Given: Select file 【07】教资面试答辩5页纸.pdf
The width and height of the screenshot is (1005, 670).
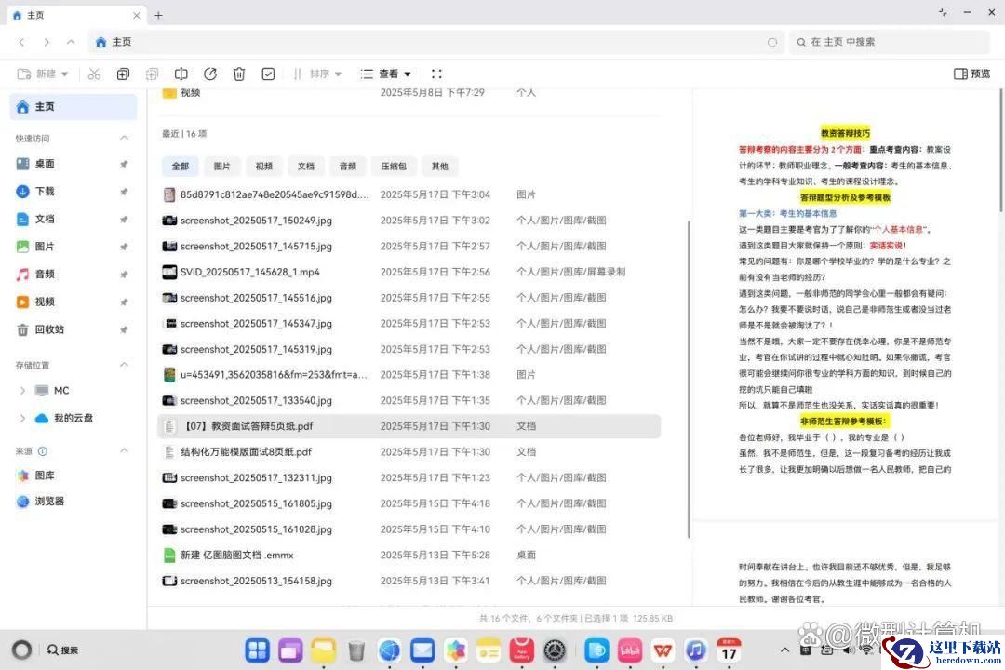Looking at the screenshot, I should click(409, 426).
